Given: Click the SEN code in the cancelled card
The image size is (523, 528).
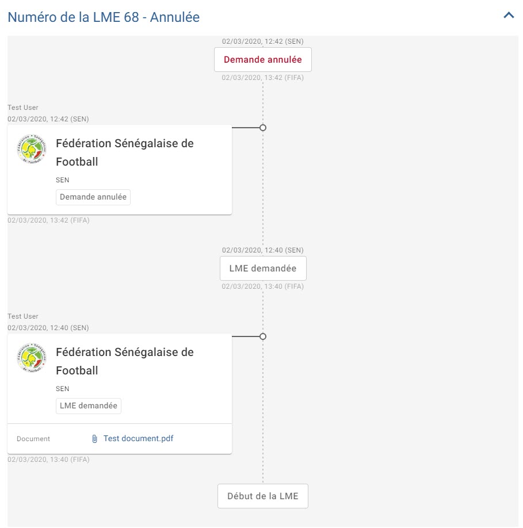Looking at the screenshot, I should 62,180.
